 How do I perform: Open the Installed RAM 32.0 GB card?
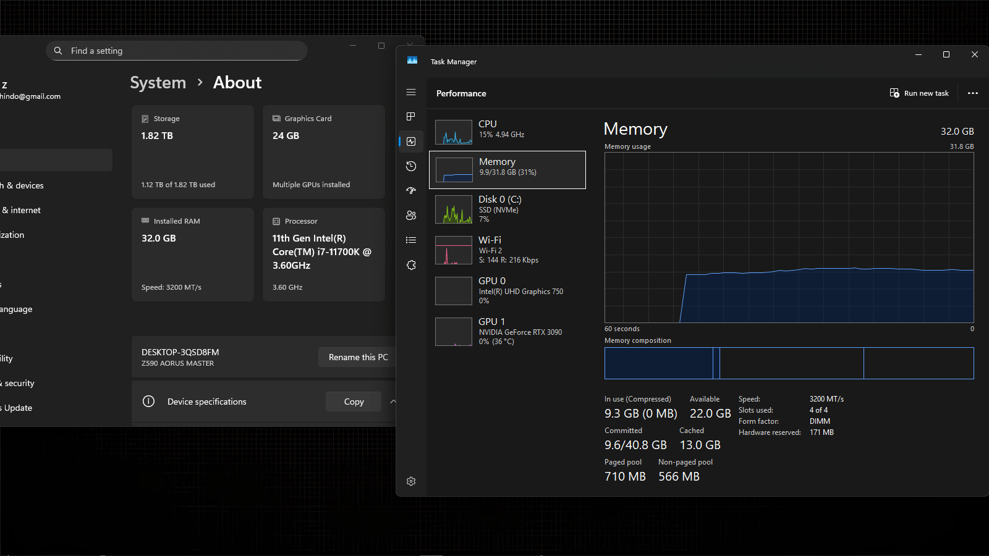tap(193, 255)
